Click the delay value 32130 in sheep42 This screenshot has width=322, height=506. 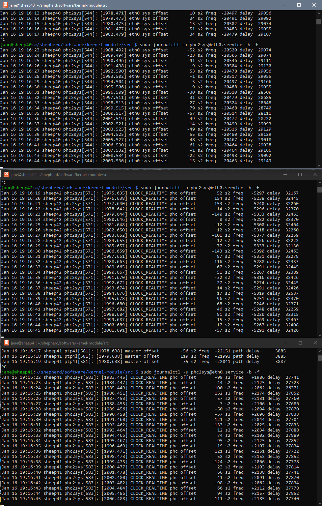point(292,246)
